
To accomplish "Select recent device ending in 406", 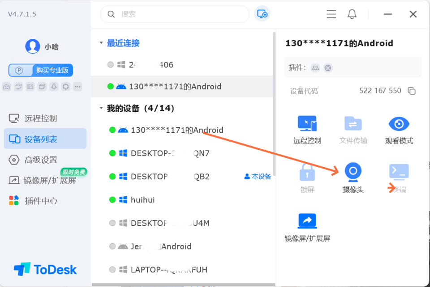I will (x=182, y=64).
